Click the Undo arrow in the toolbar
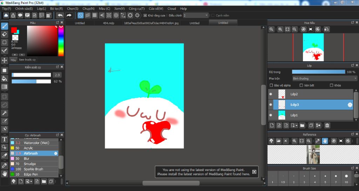The width and height of the screenshot is (359, 191). 60,15
